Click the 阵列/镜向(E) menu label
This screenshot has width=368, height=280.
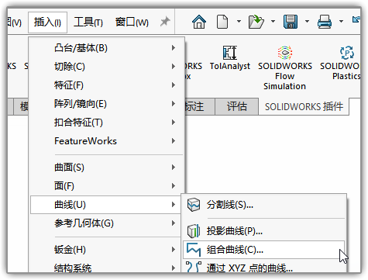81,104
